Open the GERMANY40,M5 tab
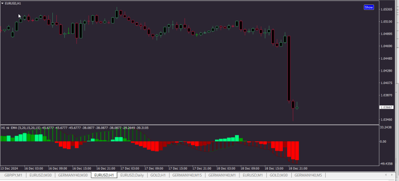The image size is (399, 181). 308,175
